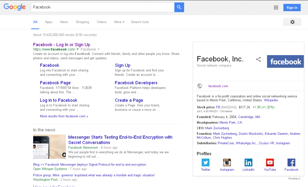This screenshot has width=308, height=187.
Task: Switch to the Videos tab
Action: [102, 22]
